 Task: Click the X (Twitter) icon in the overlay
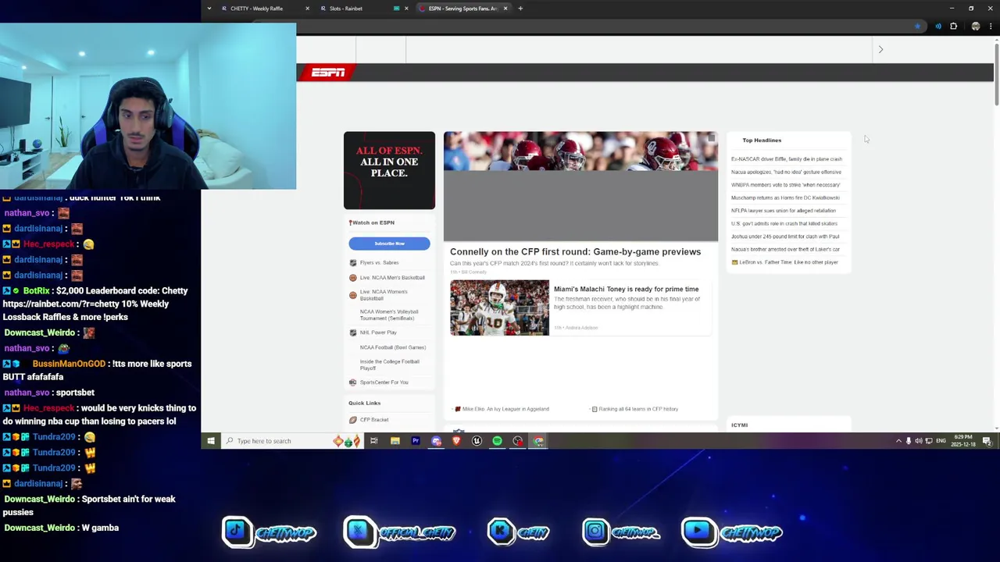358,532
